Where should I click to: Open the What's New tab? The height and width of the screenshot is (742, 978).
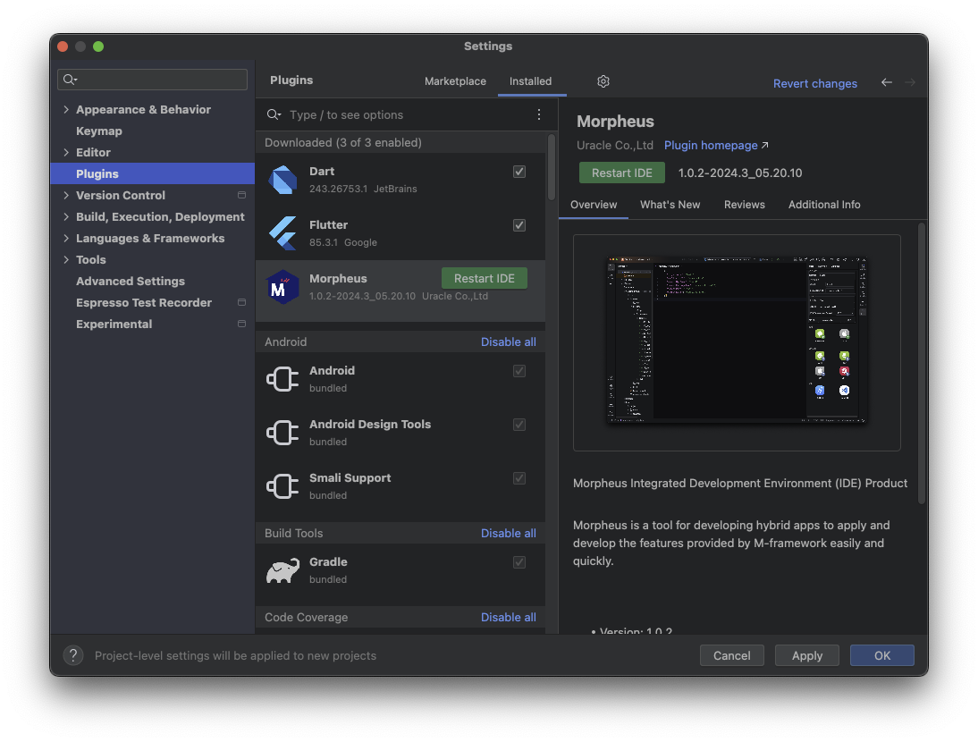click(670, 205)
